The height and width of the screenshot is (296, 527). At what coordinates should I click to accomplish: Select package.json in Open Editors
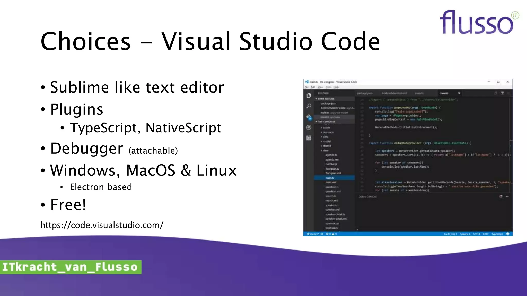(328, 104)
